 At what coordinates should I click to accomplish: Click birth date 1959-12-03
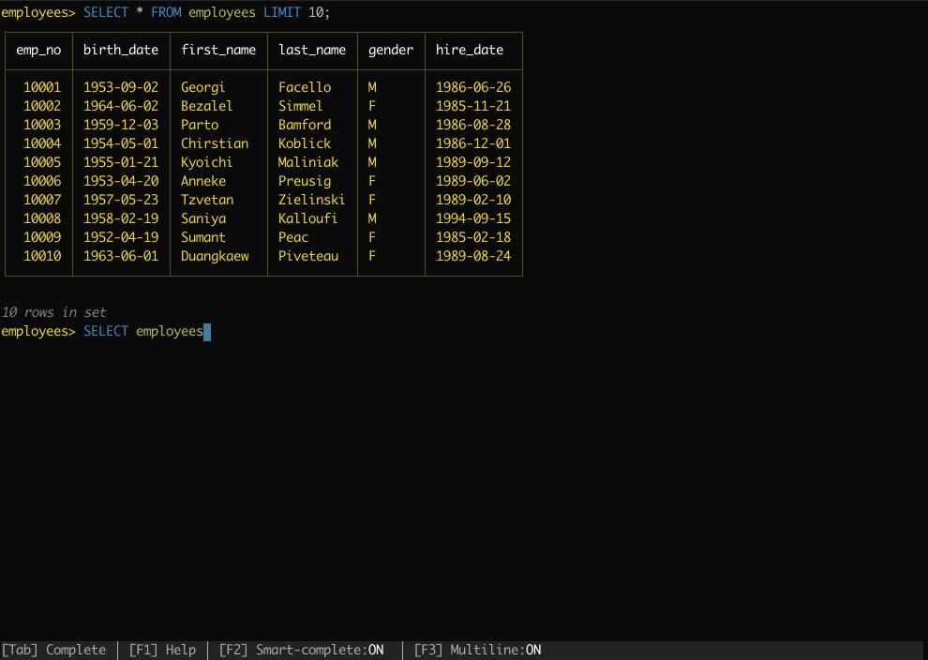click(121, 125)
